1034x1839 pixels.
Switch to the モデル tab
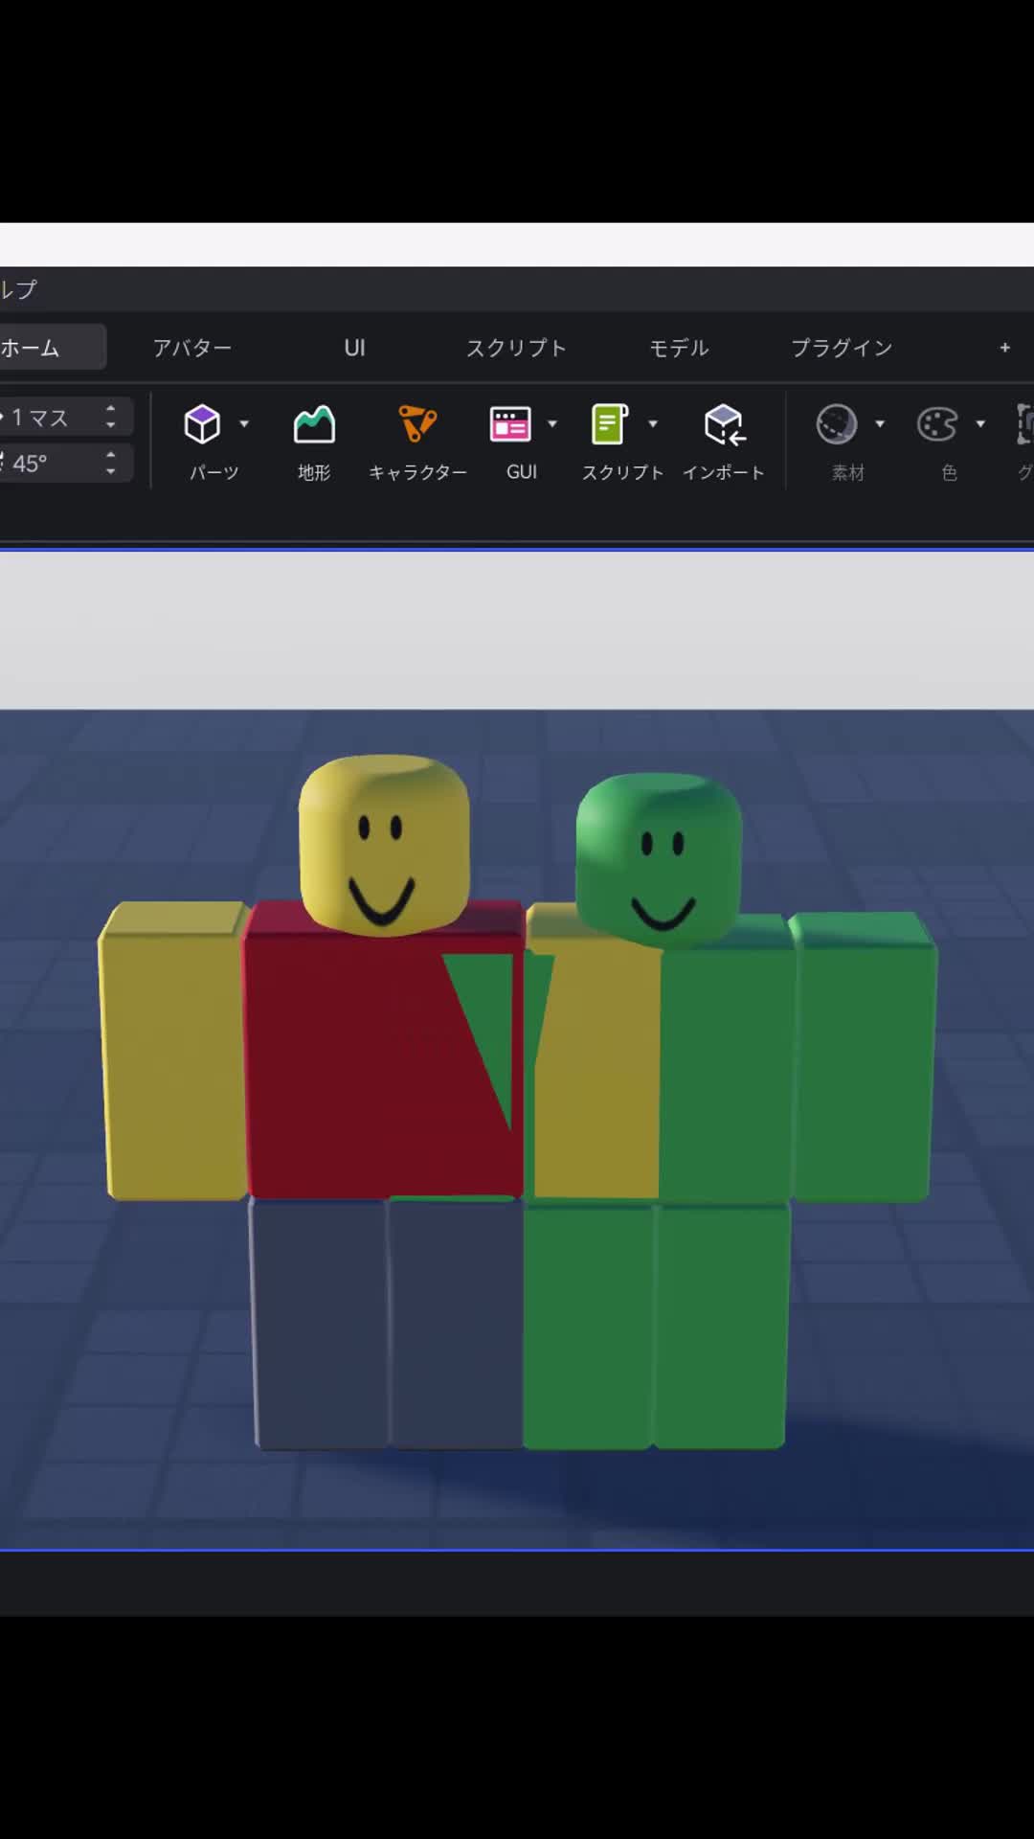(679, 348)
